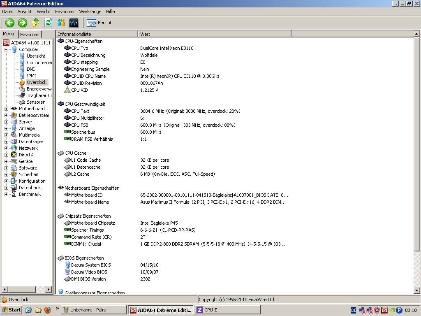Viewport: 421px width, 316px height.
Task: Select the DMI BIOS Version row
Action: click(235, 279)
